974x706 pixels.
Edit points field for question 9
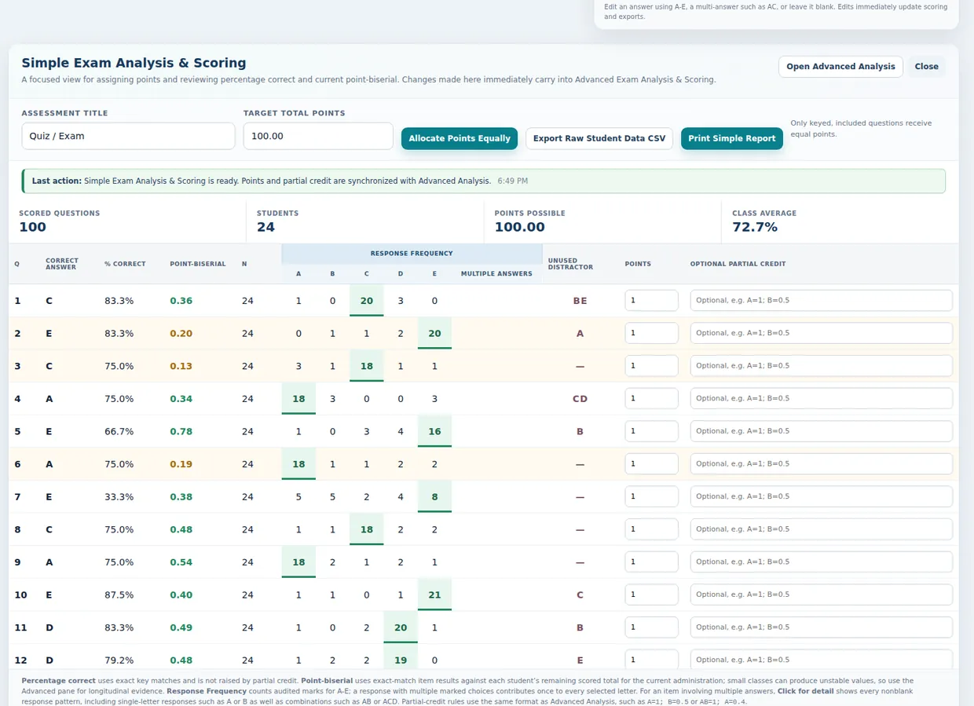(651, 562)
